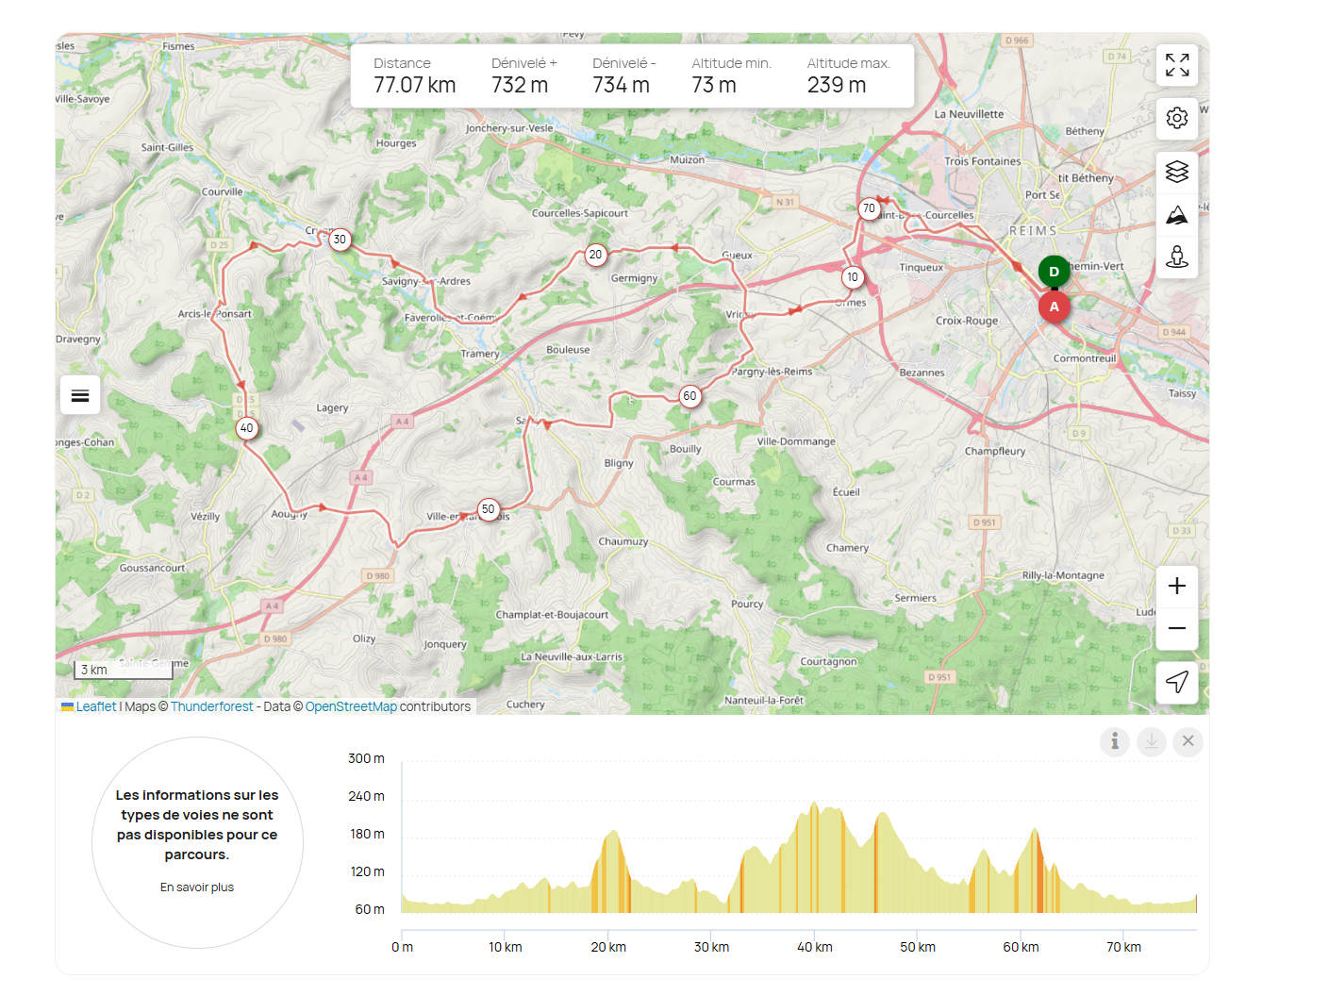Viewport: 1329px width, 995px height.
Task: Click the street view pegman icon
Action: (x=1176, y=257)
